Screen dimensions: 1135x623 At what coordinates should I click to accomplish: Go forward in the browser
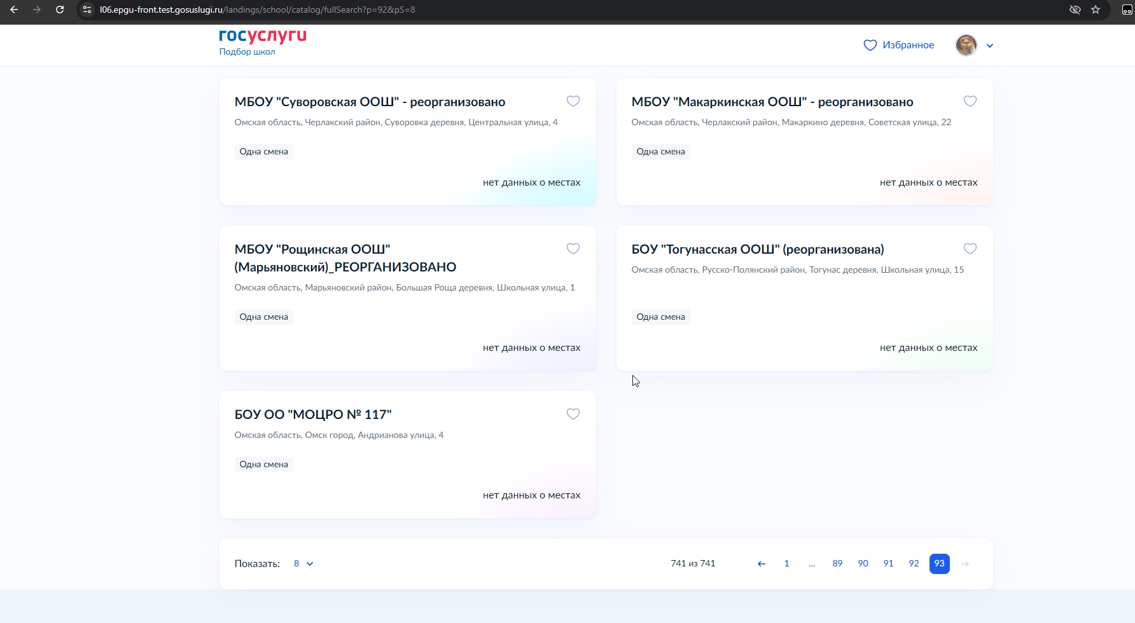[37, 10]
